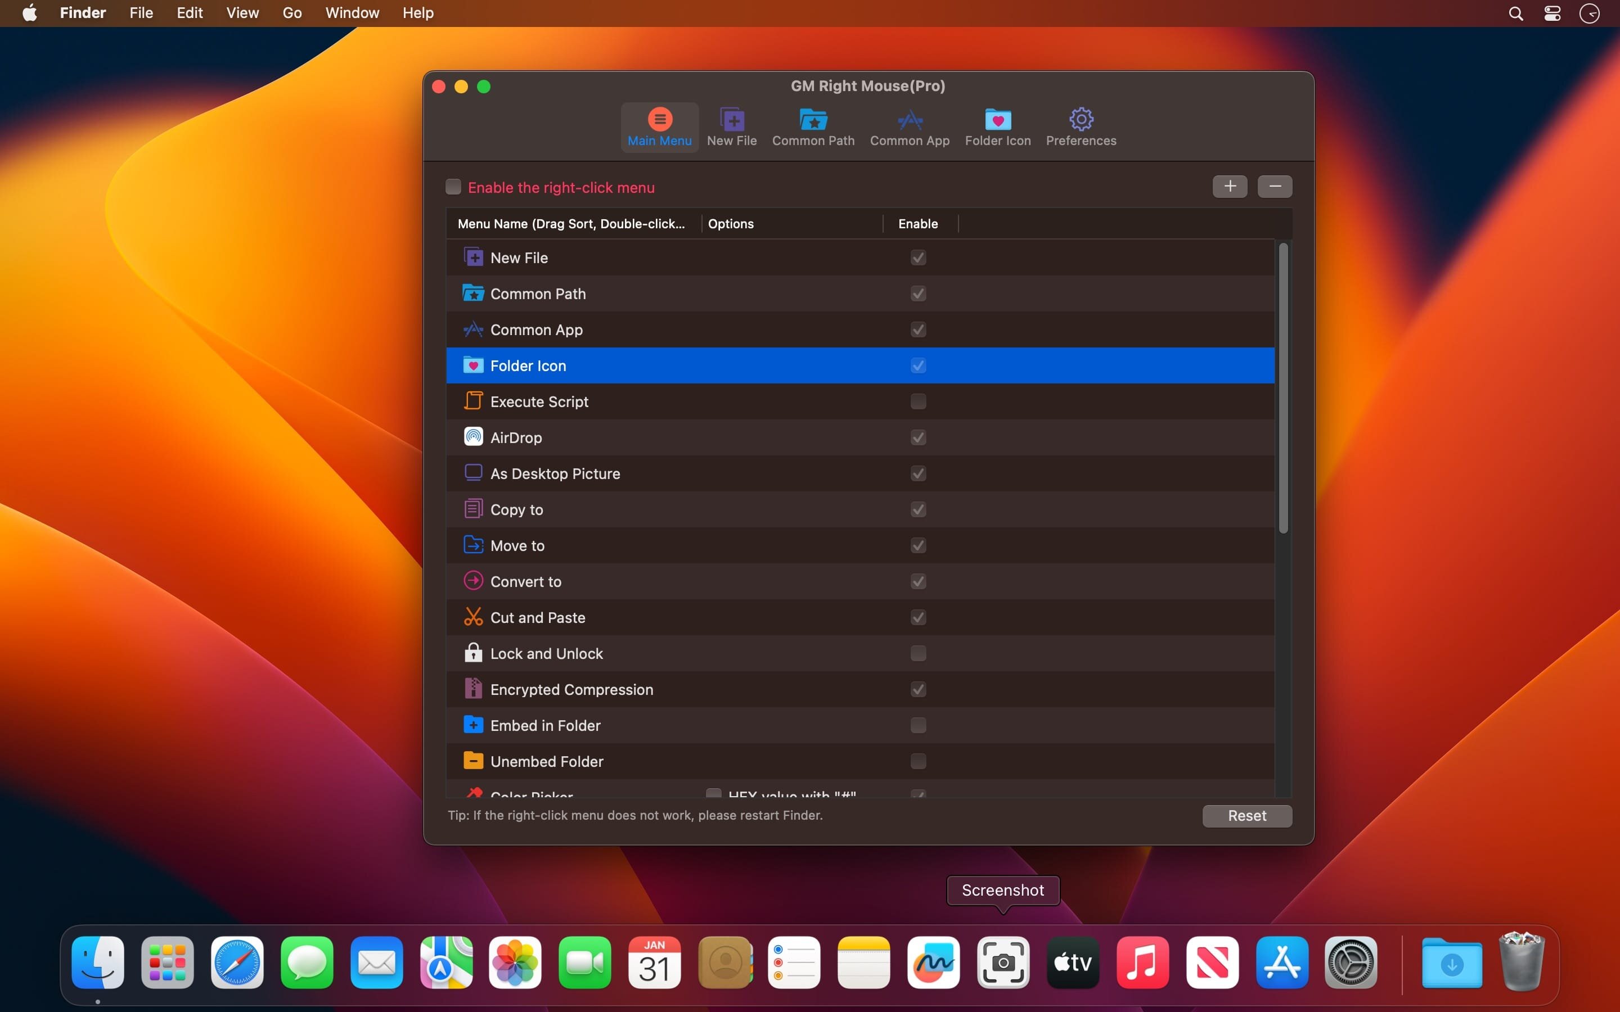This screenshot has height=1012, width=1620.
Task: Add a new menu item with plus icon
Action: point(1230,187)
